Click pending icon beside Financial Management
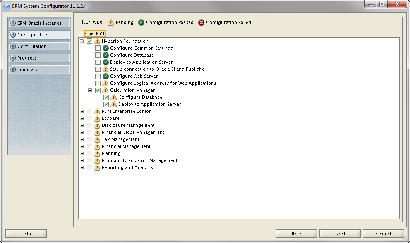This screenshot has width=410, height=243. pos(97,147)
